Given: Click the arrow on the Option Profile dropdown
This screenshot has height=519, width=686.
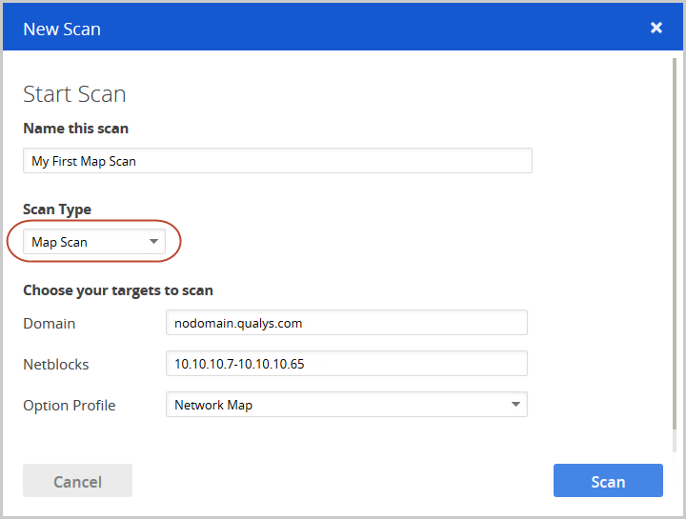Looking at the screenshot, I should 515,405.
